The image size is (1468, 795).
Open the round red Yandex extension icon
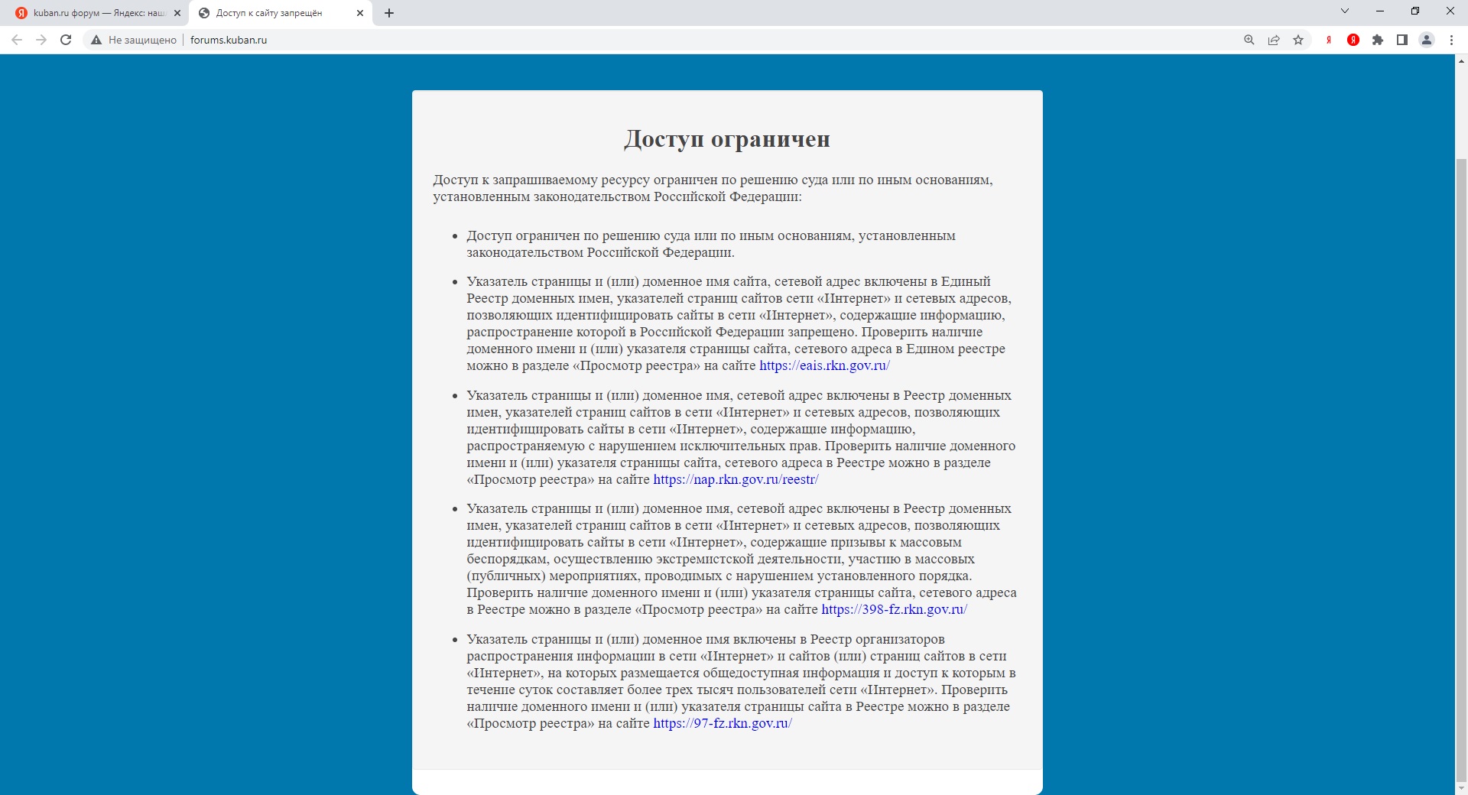(1353, 40)
